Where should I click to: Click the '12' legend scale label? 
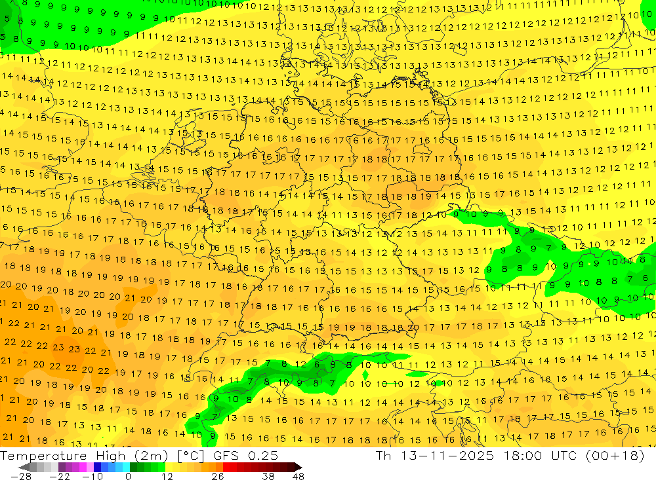167,477
